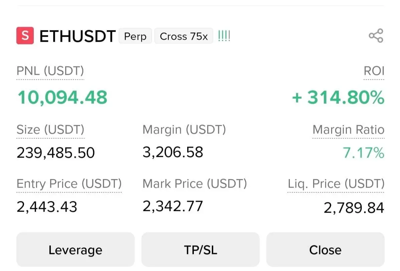Show Size (USDT) label explanation
Image resolution: width=400 pixels, height=271 pixels.
[x=50, y=129]
